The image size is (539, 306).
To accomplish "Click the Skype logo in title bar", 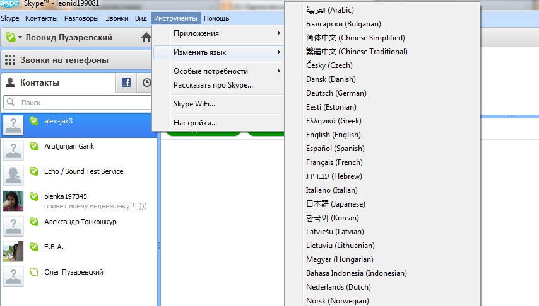I will pyautogui.click(x=9, y=3).
